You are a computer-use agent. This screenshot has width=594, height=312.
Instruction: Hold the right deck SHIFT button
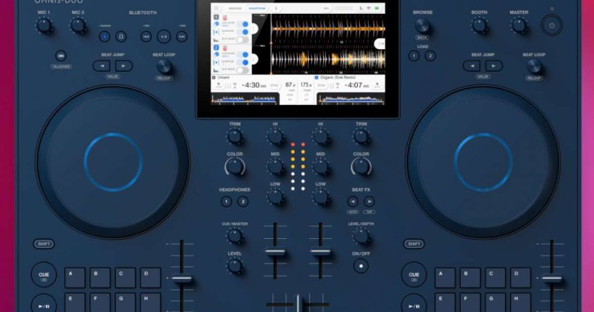pos(414,244)
